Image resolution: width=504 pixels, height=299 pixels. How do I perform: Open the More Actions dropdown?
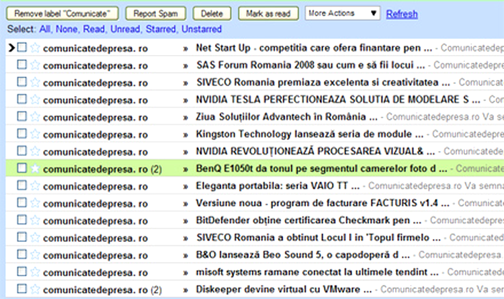click(342, 13)
